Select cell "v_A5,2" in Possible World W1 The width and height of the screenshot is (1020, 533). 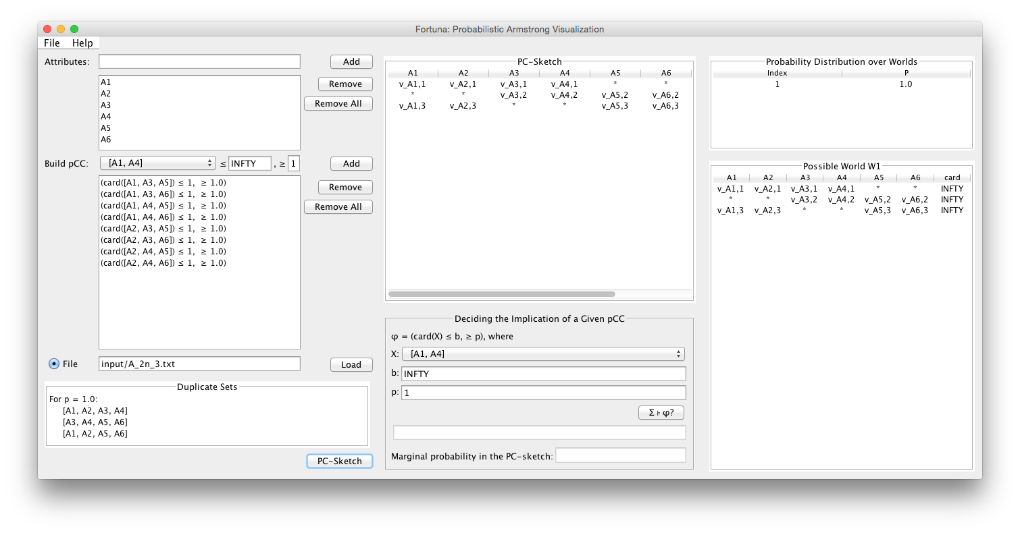878,199
